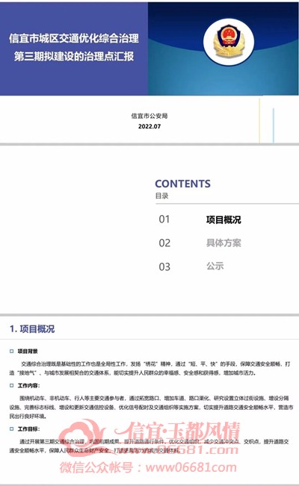Select the subtitle line 第三期拟建设的治理点汇报
299x486 pixels.
tap(74, 57)
